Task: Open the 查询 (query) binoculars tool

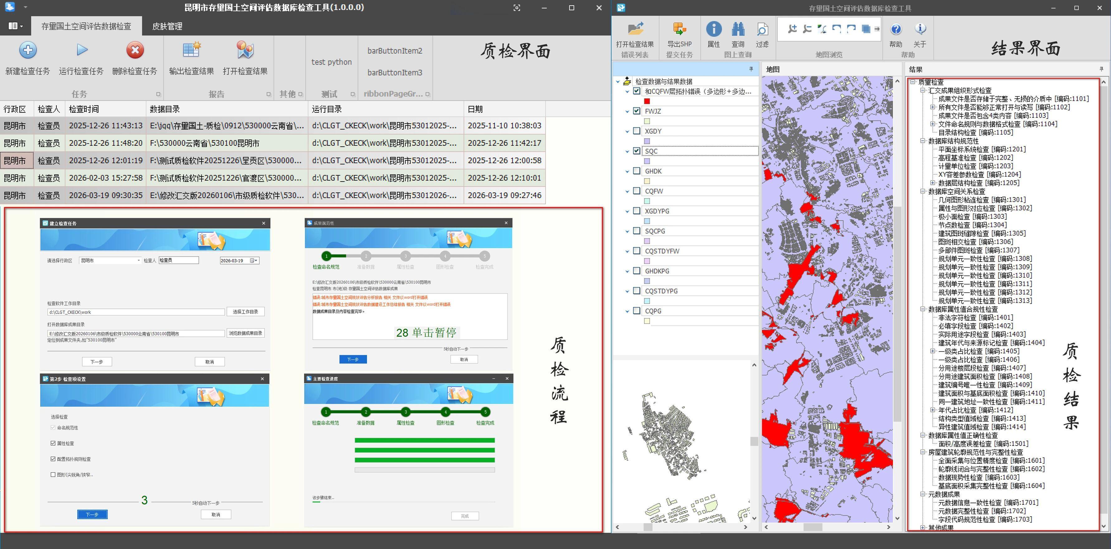Action: pyautogui.click(x=738, y=29)
